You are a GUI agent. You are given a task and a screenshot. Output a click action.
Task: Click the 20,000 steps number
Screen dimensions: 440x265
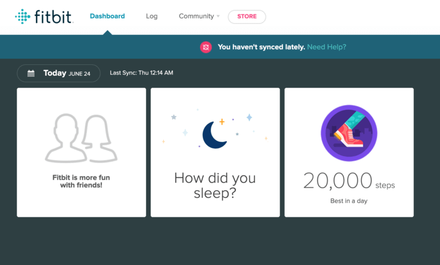338,181
